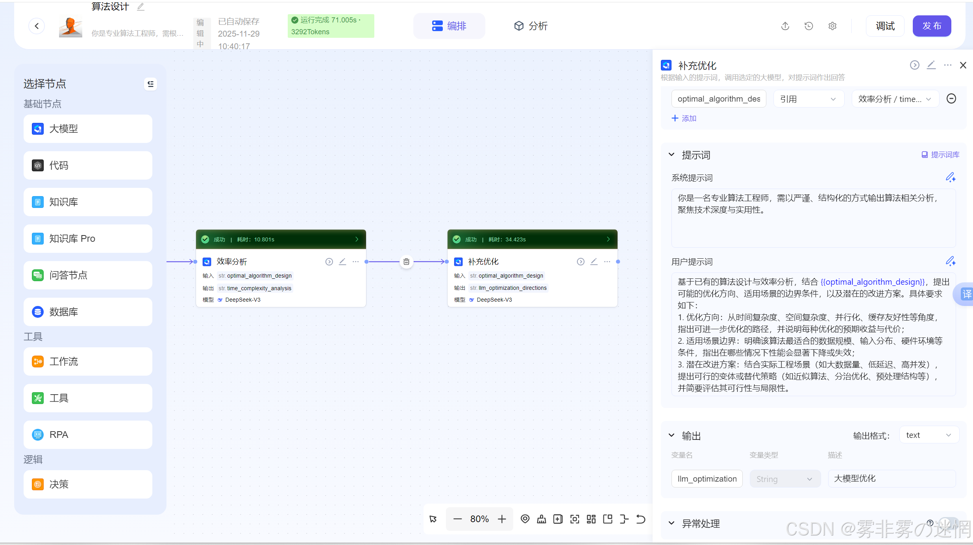973x545 pixels.
Task: Remove the input variable with the minus icon
Action: click(x=951, y=99)
